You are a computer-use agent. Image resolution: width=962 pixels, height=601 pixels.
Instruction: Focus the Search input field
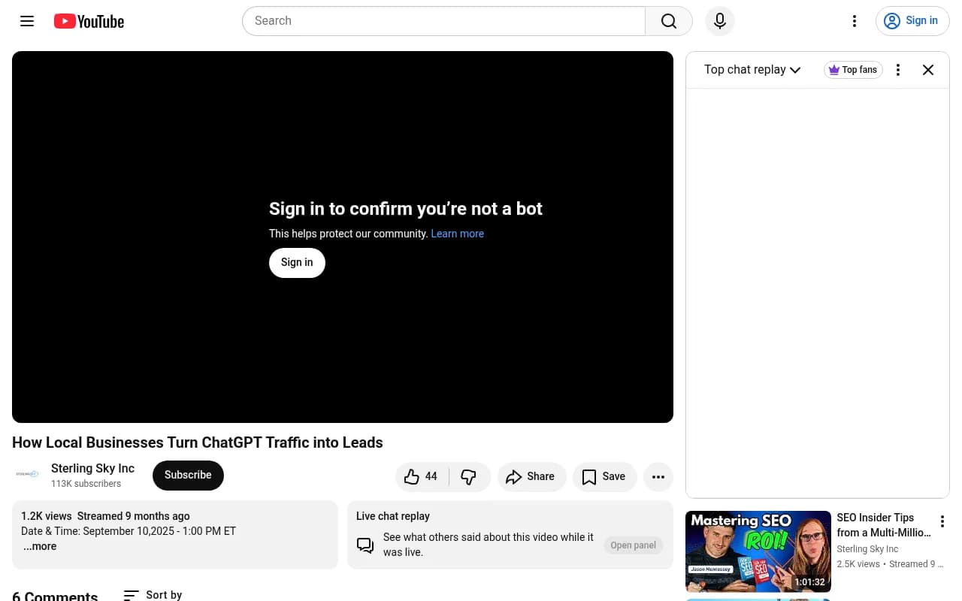click(443, 21)
